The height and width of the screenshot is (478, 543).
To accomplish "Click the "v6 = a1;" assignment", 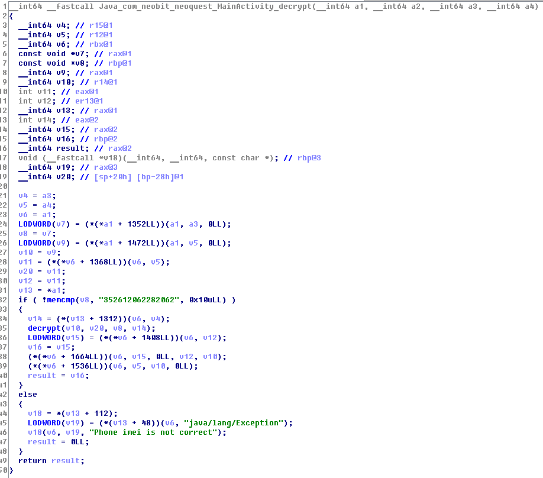I will coord(37,214).
